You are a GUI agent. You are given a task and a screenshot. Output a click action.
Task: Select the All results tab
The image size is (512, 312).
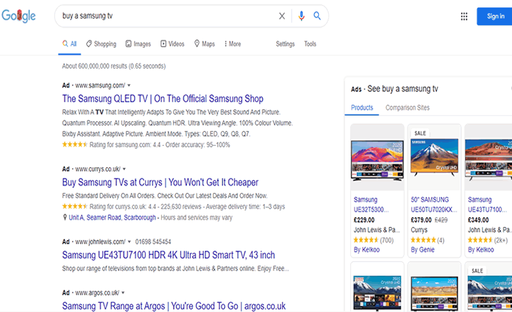70,44
